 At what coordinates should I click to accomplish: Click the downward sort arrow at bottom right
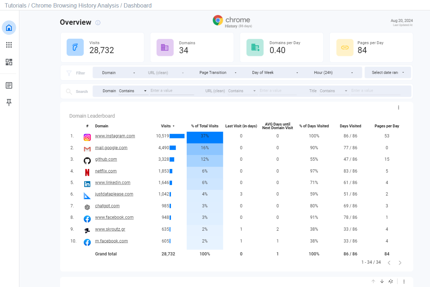pos(382,281)
